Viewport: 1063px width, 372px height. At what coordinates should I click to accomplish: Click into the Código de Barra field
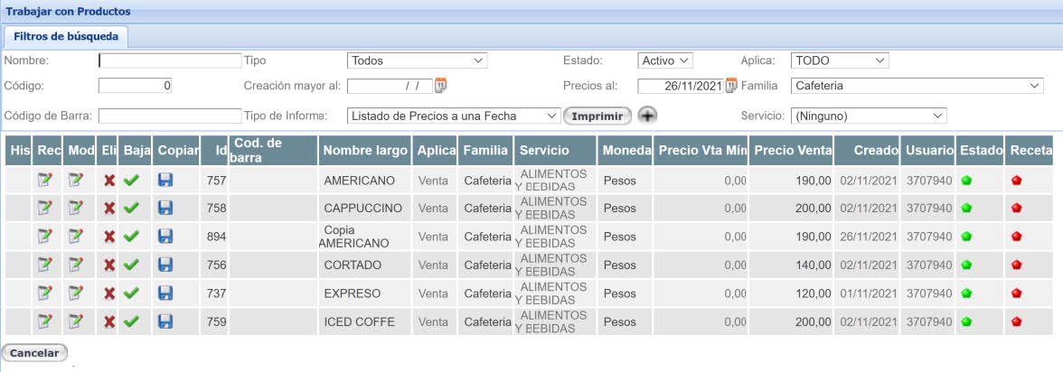pyautogui.click(x=170, y=116)
